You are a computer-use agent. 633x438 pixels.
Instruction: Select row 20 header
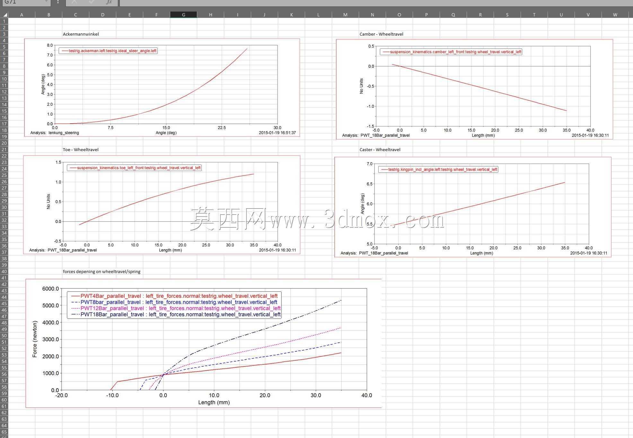click(4, 143)
